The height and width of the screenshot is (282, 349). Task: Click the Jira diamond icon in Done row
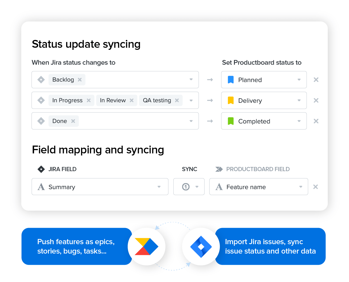41,121
